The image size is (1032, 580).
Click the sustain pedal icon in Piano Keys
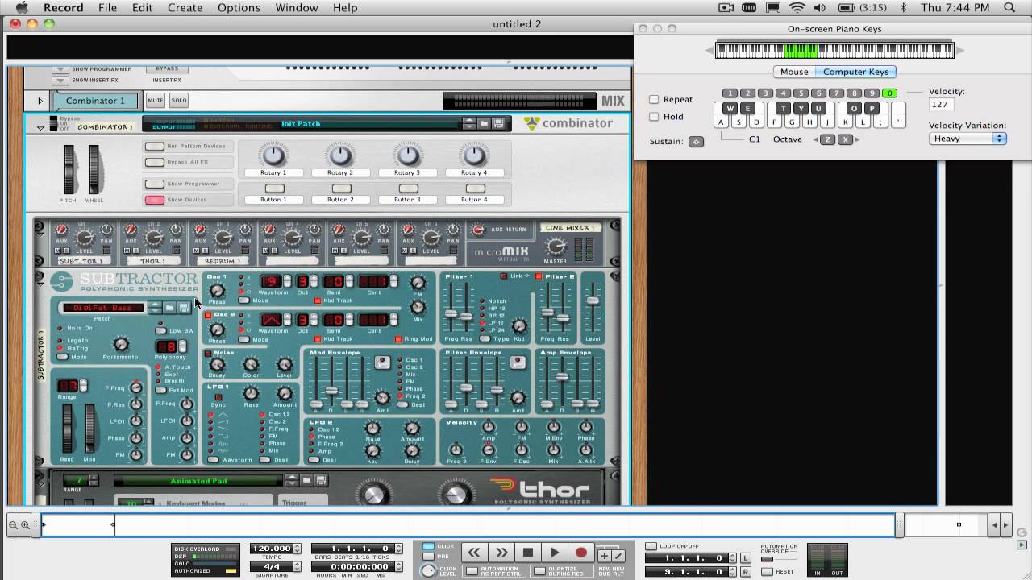696,142
